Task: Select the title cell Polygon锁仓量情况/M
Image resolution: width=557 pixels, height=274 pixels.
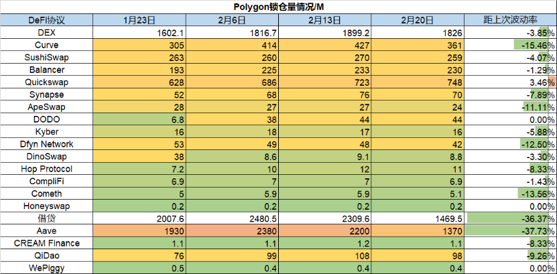Action: [279, 7]
